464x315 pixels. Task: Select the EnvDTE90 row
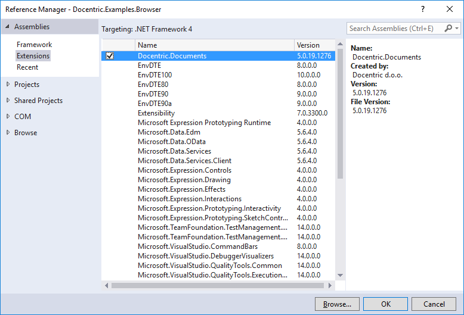(218, 94)
